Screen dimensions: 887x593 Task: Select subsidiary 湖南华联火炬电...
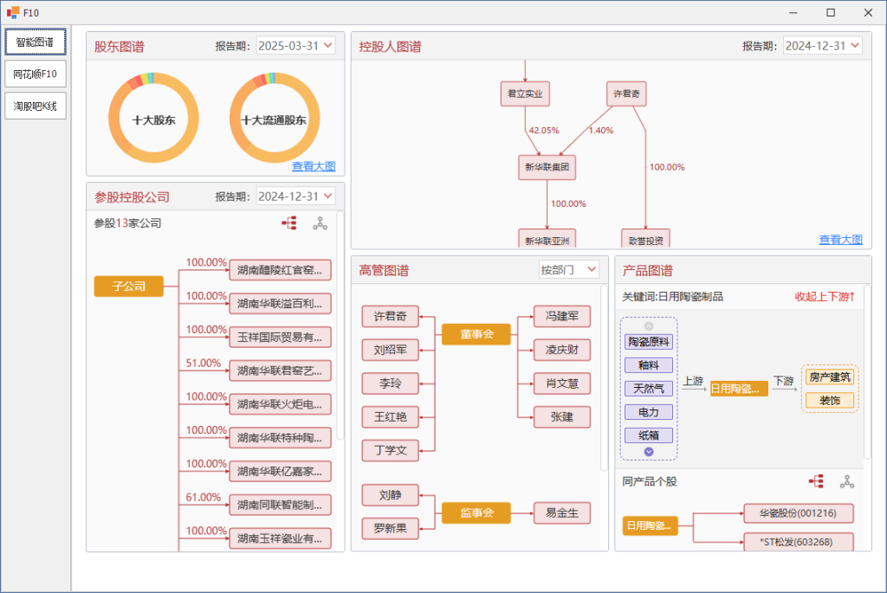coord(280,404)
